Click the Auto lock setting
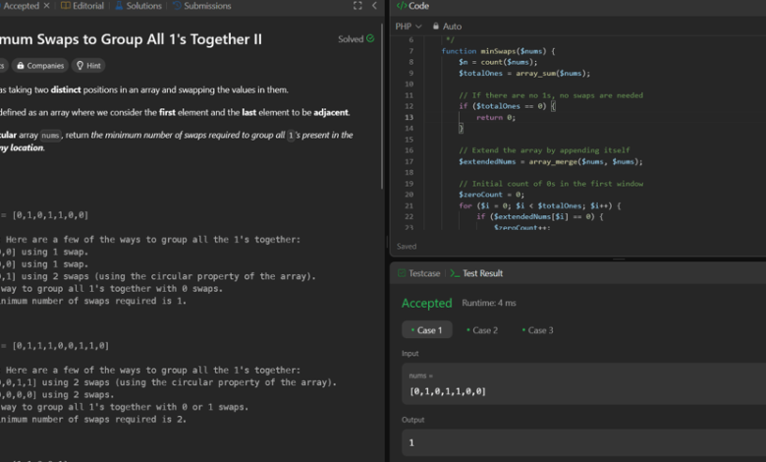 pos(447,27)
